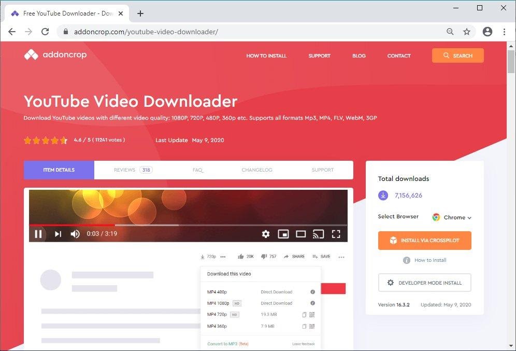This screenshot has height=351, width=516.
Task: Click the thumbs-up 20K like icon
Action: point(241,257)
